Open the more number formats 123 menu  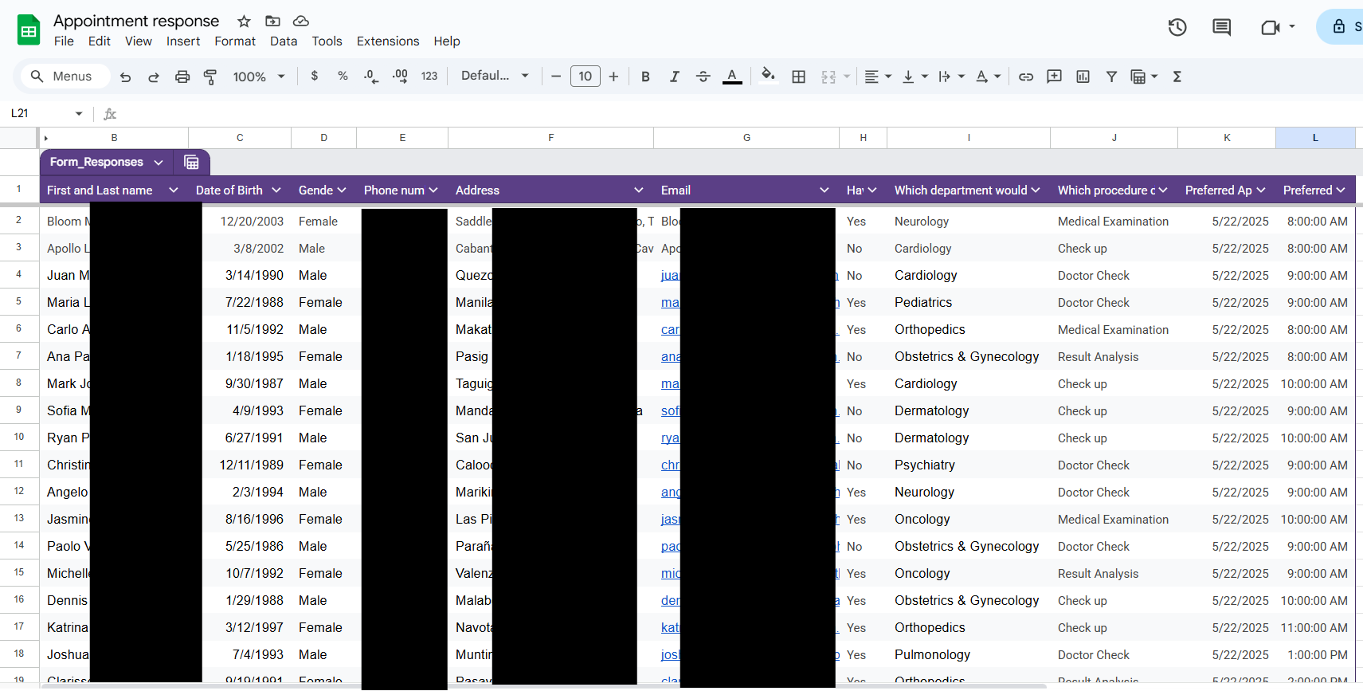[x=429, y=77]
